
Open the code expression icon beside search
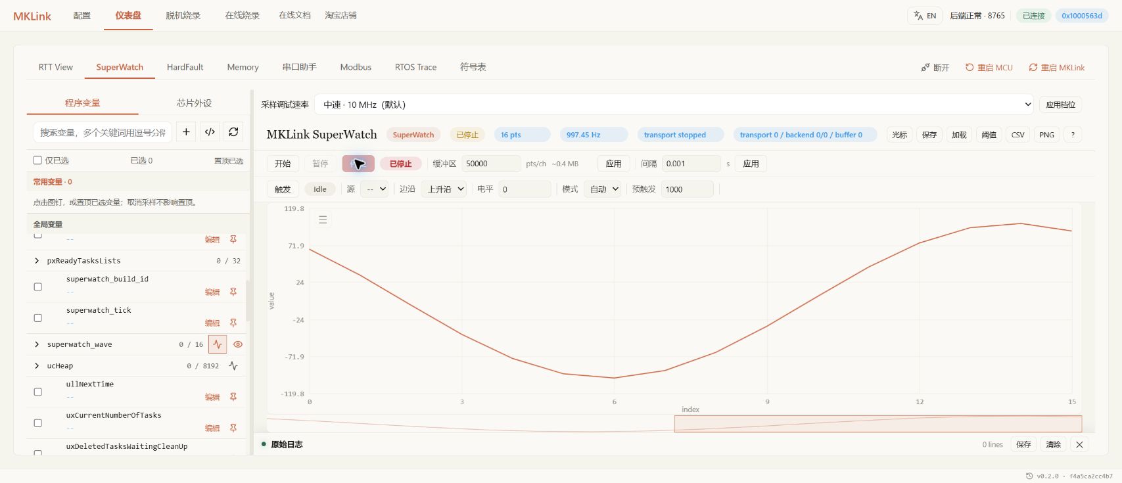[210, 132]
